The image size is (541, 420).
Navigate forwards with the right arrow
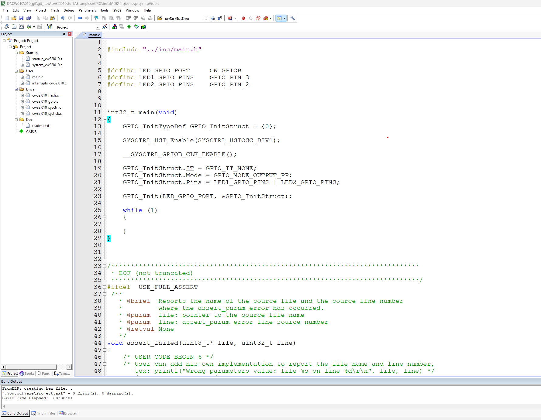tap(87, 18)
